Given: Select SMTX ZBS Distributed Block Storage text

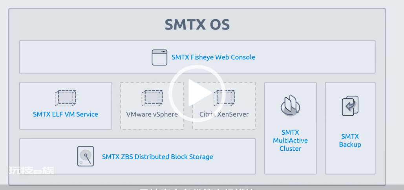Looking at the screenshot, I should coord(157,157).
